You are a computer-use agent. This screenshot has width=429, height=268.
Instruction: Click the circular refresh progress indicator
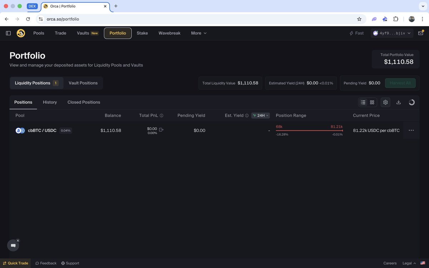pos(411,102)
